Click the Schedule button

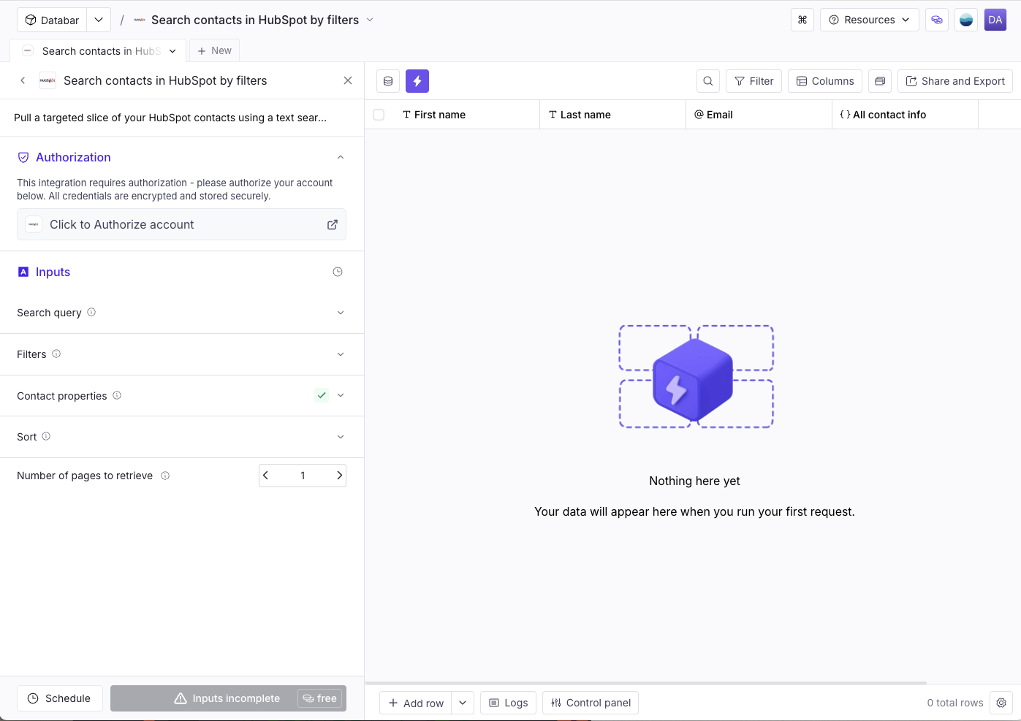pos(60,698)
